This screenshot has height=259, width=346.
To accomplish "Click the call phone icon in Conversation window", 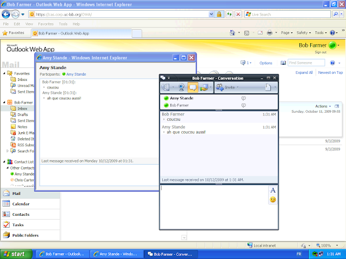I will (166, 87).
